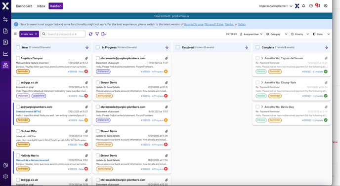Click the info icon in the browser warning banner
Image resolution: width=340 pixels, height=186 pixels.
[16, 24]
